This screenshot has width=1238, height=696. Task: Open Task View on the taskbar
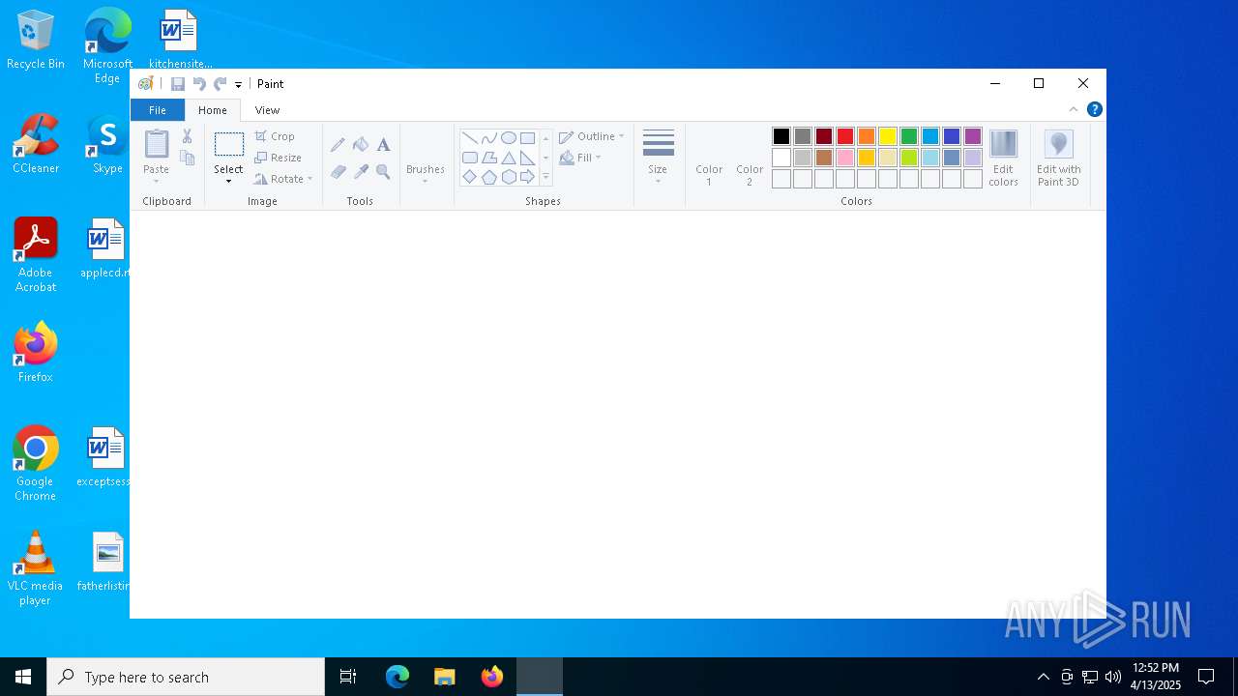348,677
